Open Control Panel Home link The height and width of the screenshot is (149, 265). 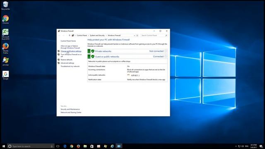[68, 41]
